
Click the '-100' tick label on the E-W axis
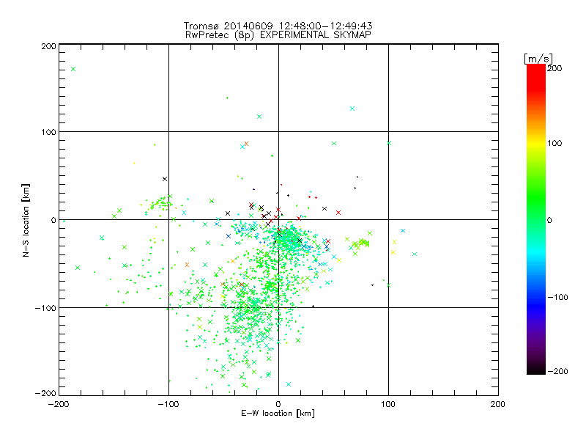point(168,404)
